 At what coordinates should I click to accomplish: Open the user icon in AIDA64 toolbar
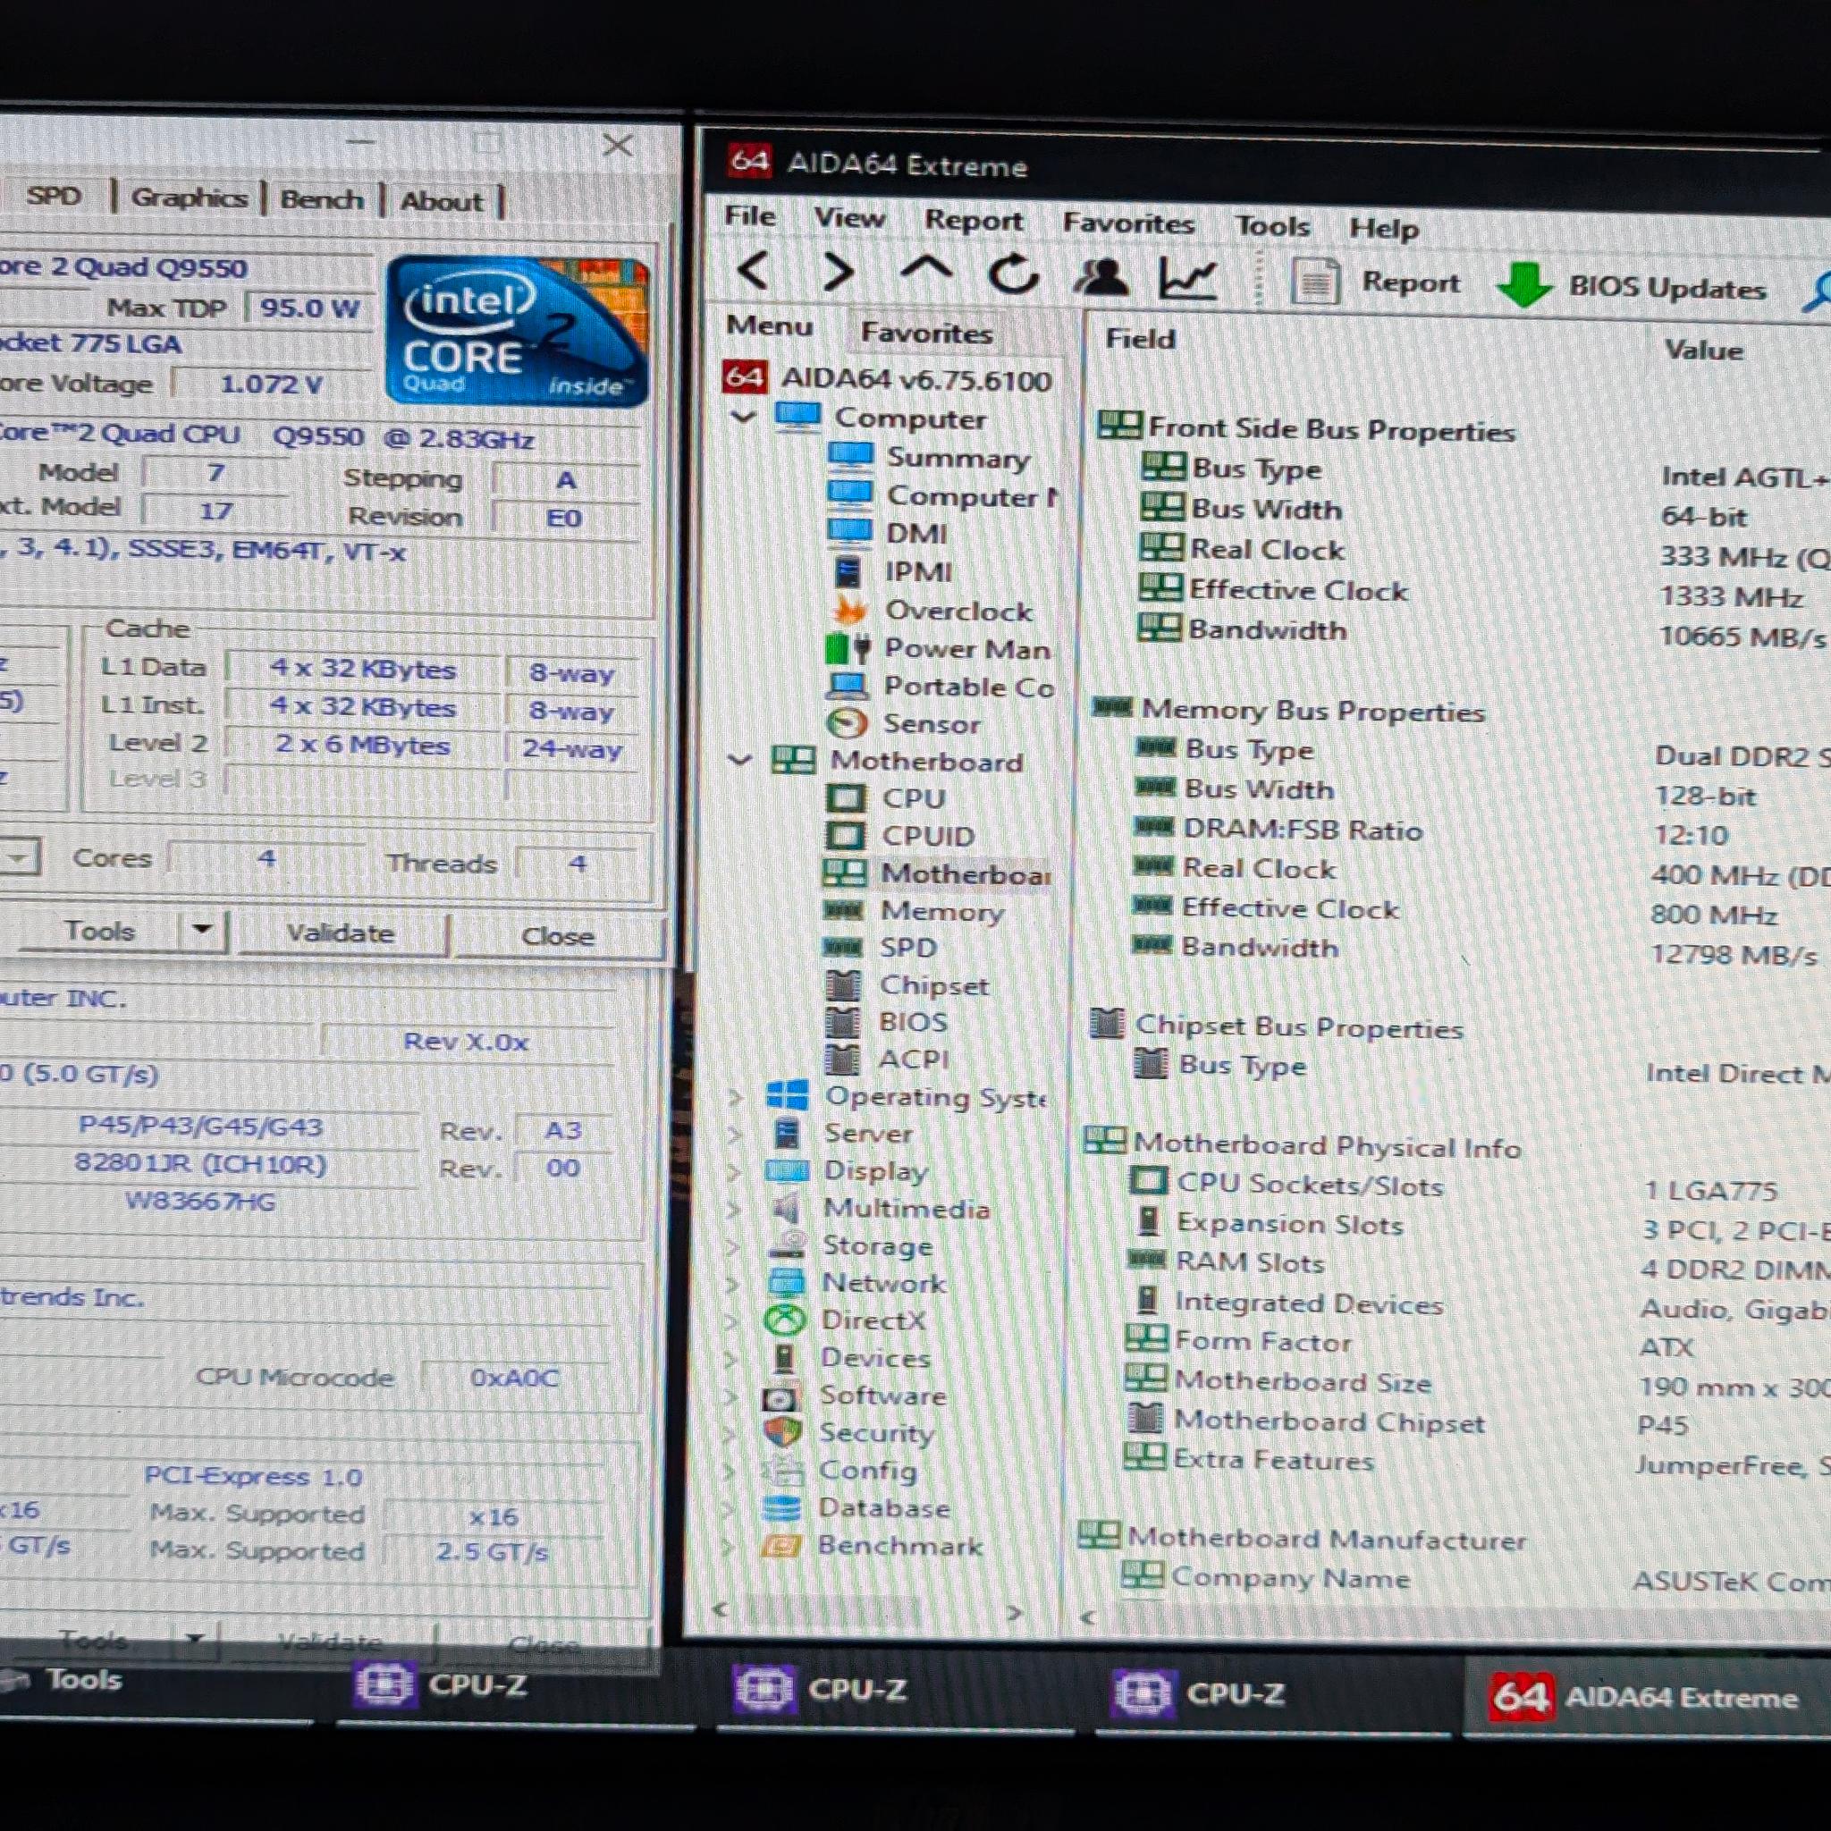pos(1100,277)
